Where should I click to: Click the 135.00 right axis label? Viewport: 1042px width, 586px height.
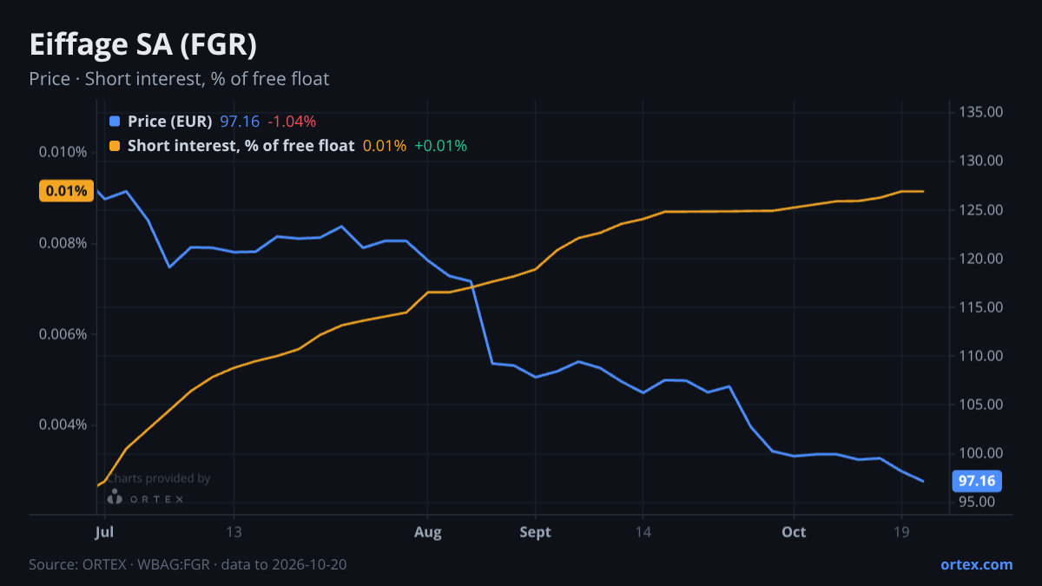coord(980,112)
